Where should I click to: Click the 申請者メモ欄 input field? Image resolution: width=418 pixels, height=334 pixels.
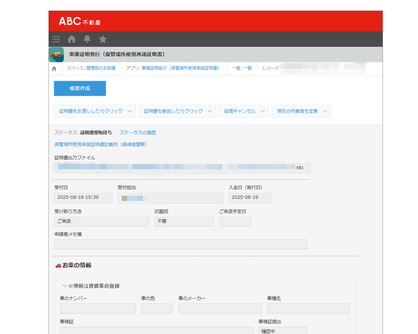click(x=181, y=244)
